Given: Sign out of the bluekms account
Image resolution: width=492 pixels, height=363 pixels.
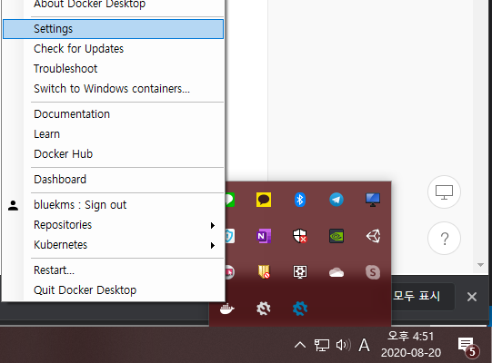Looking at the screenshot, I should (x=113, y=205).
